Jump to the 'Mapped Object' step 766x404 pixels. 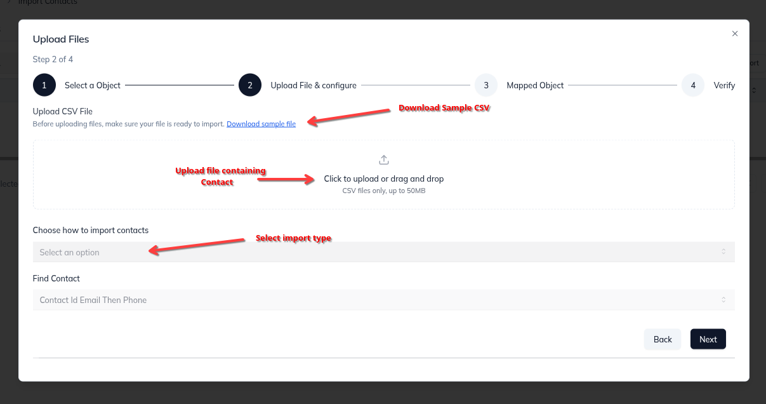(x=535, y=85)
